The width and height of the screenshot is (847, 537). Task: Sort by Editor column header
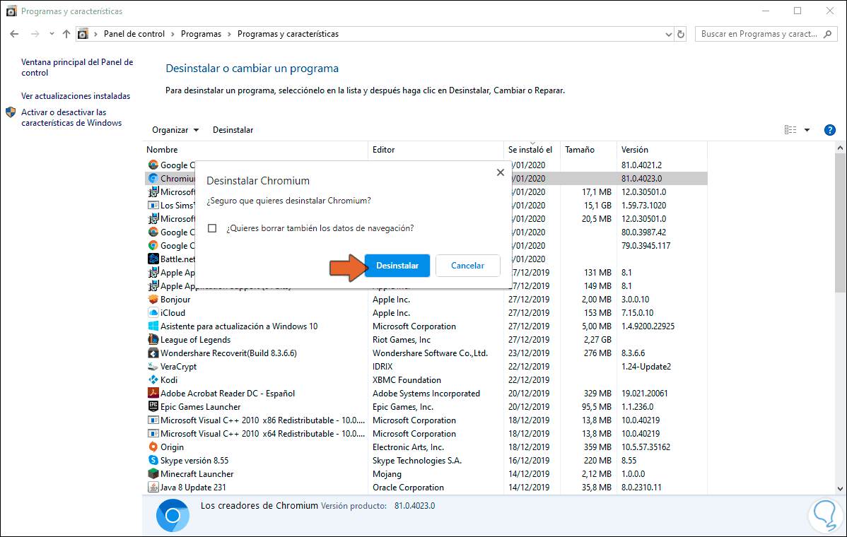pos(436,150)
